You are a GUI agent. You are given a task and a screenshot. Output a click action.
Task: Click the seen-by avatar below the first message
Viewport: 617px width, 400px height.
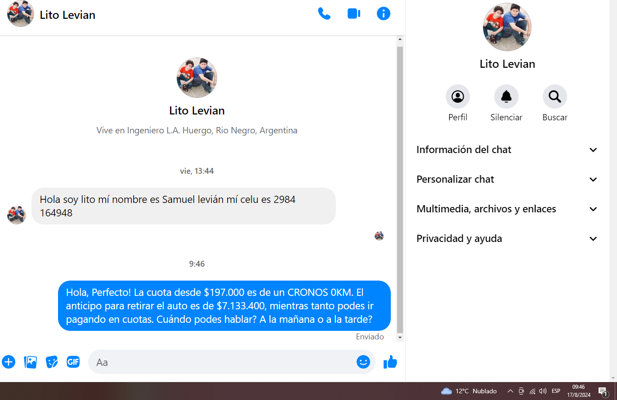379,236
